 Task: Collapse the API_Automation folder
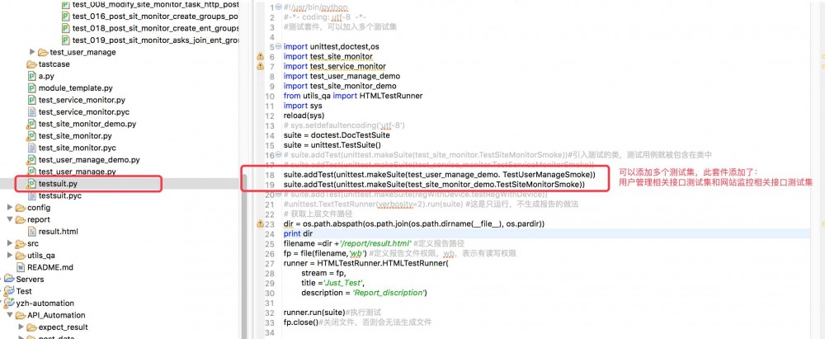pyautogui.click(x=9, y=315)
